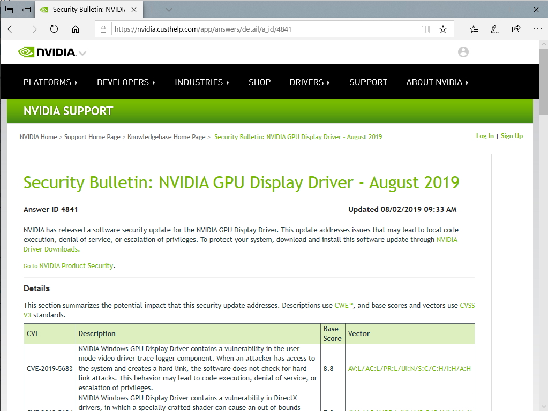The image size is (548, 411).
Task: Click the padlock site security icon
Action: pos(103,29)
